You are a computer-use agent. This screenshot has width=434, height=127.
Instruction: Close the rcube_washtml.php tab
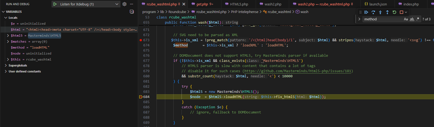point(184,4)
